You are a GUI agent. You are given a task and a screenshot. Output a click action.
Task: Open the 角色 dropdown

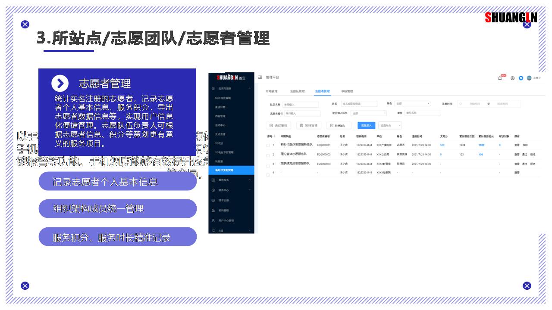(412, 104)
